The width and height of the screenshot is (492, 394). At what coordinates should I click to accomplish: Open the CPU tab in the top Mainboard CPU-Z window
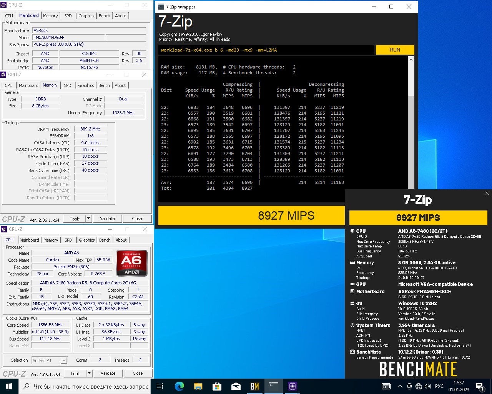coord(9,16)
